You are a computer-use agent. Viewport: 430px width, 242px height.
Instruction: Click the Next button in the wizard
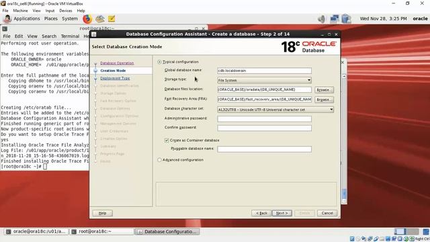click(x=282, y=213)
